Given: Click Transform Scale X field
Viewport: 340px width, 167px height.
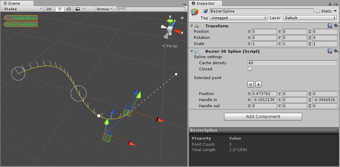Looking at the screenshot, I should tap(264, 44).
